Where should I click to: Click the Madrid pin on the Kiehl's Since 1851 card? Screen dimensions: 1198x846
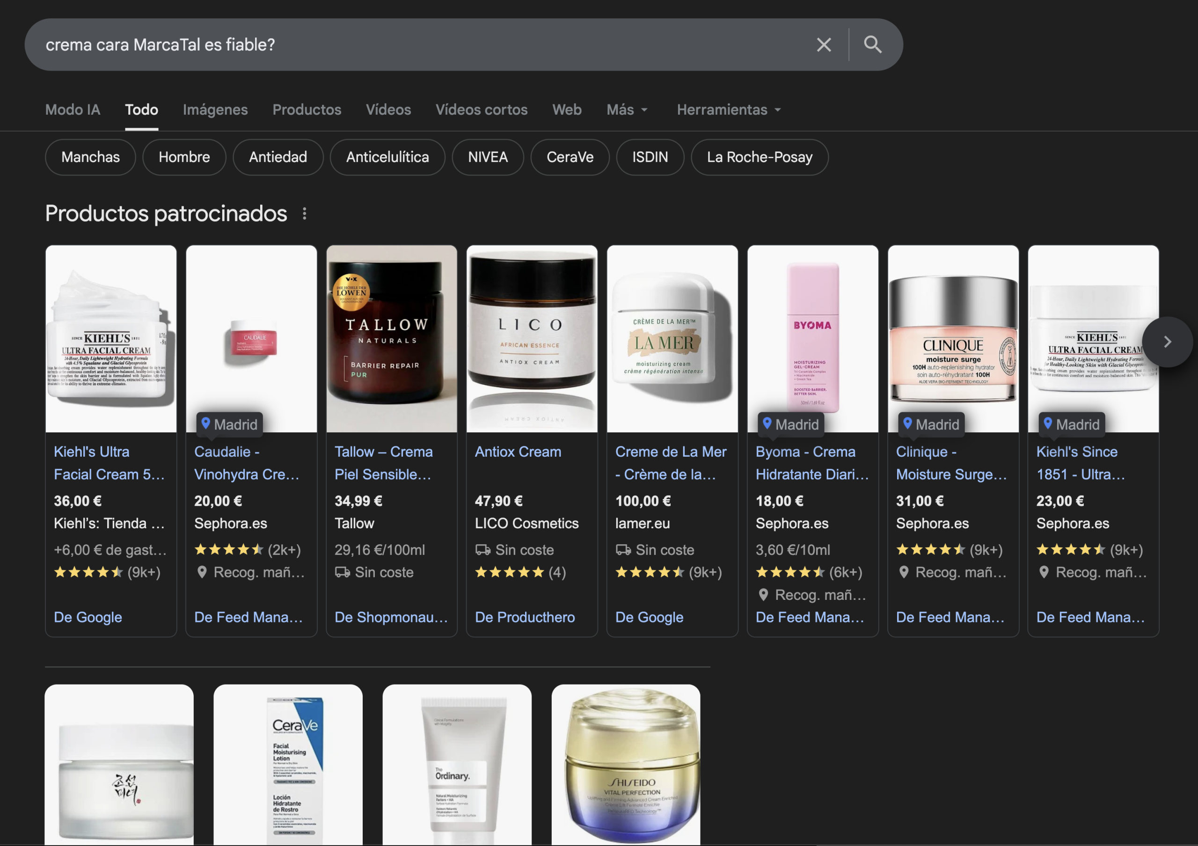click(x=1049, y=424)
